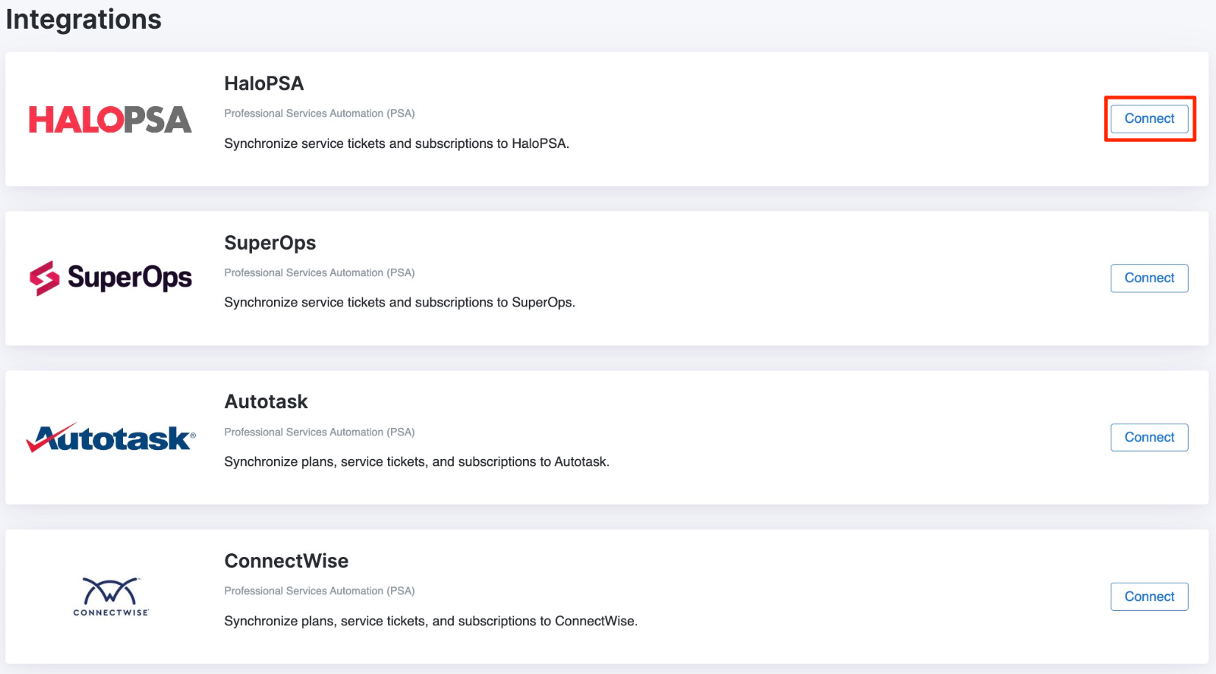The width and height of the screenshot is (1216, 674).
Task: Click the ConnectWise synchronize plans description
Action: [x=431, y=621]
